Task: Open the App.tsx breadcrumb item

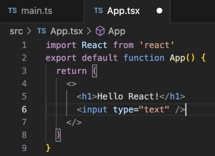Action: [x=66, y=31]
